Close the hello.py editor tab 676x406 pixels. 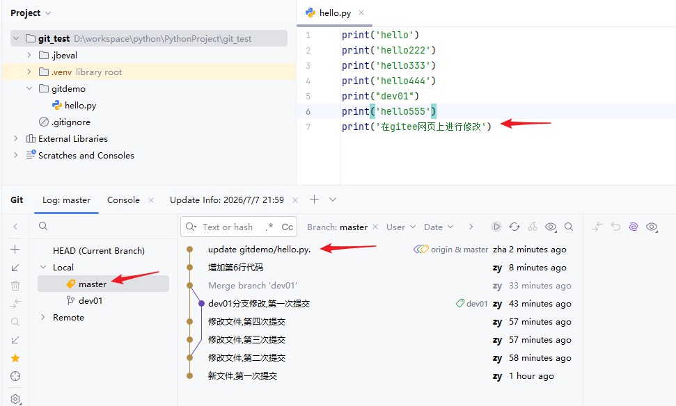coord(361,13)
